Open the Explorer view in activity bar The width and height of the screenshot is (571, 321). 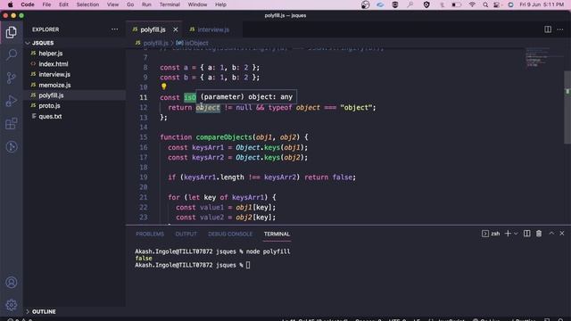12,32
